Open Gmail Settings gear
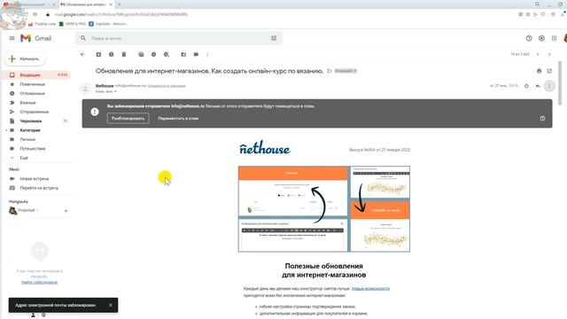The width and height of the screenshot is (567, 319). click(x=541, y=38)
